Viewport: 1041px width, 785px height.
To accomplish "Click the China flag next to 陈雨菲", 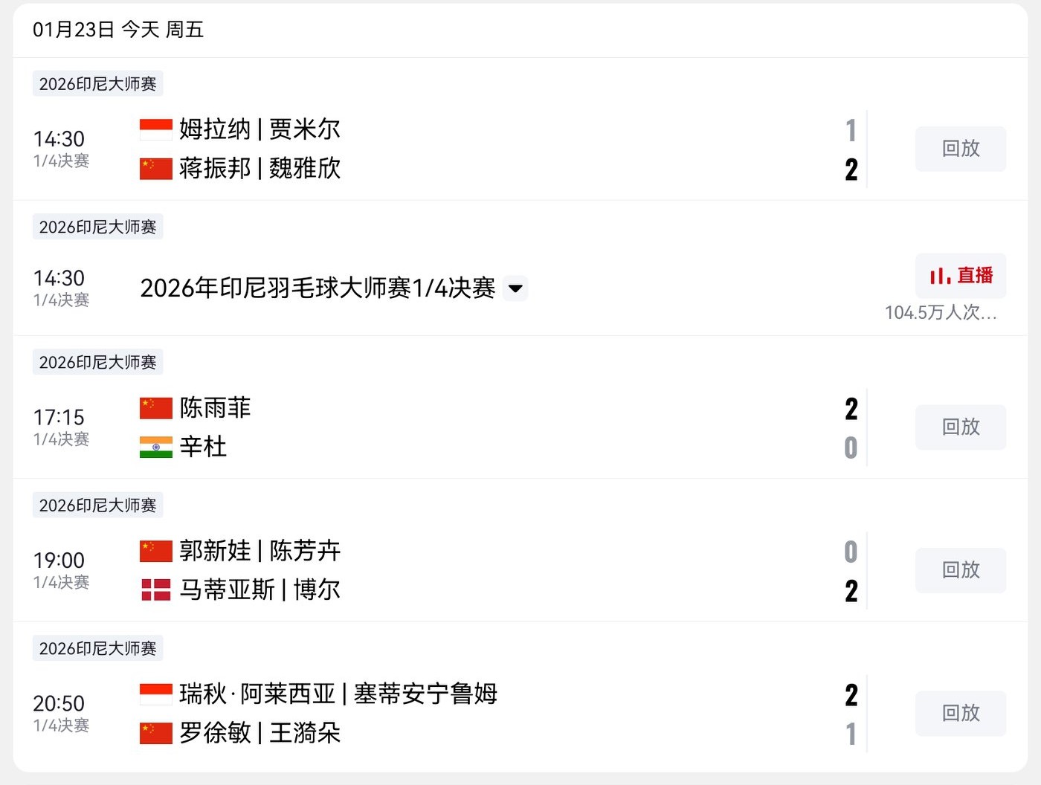I will (156, 408).
